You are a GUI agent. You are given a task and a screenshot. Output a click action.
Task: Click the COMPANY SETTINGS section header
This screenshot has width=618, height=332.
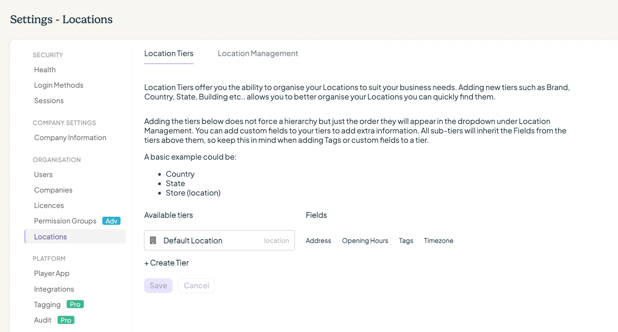pos(64,123)
